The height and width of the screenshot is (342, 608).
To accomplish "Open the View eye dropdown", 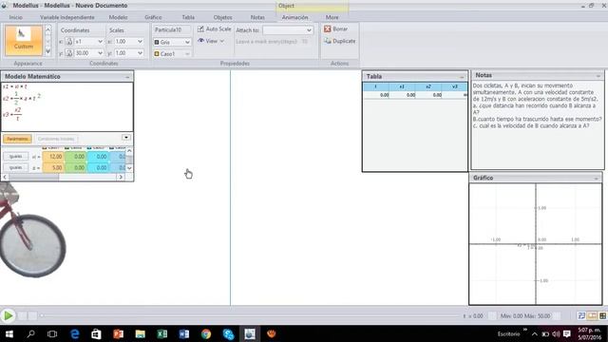I will point(211,41).
